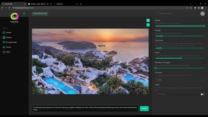Open Prompt Guide in the sidebar menu

(11, 42)
